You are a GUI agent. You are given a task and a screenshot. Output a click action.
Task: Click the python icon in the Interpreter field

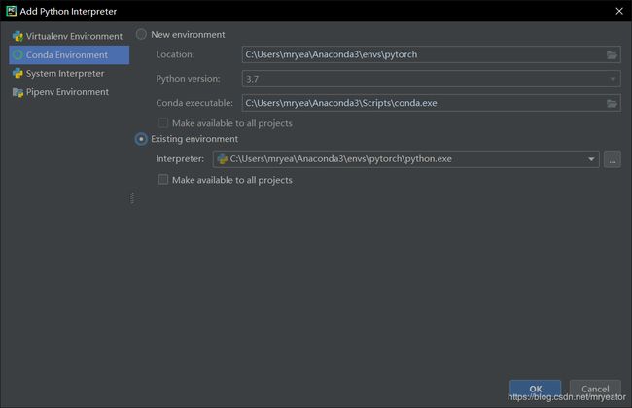222,159
